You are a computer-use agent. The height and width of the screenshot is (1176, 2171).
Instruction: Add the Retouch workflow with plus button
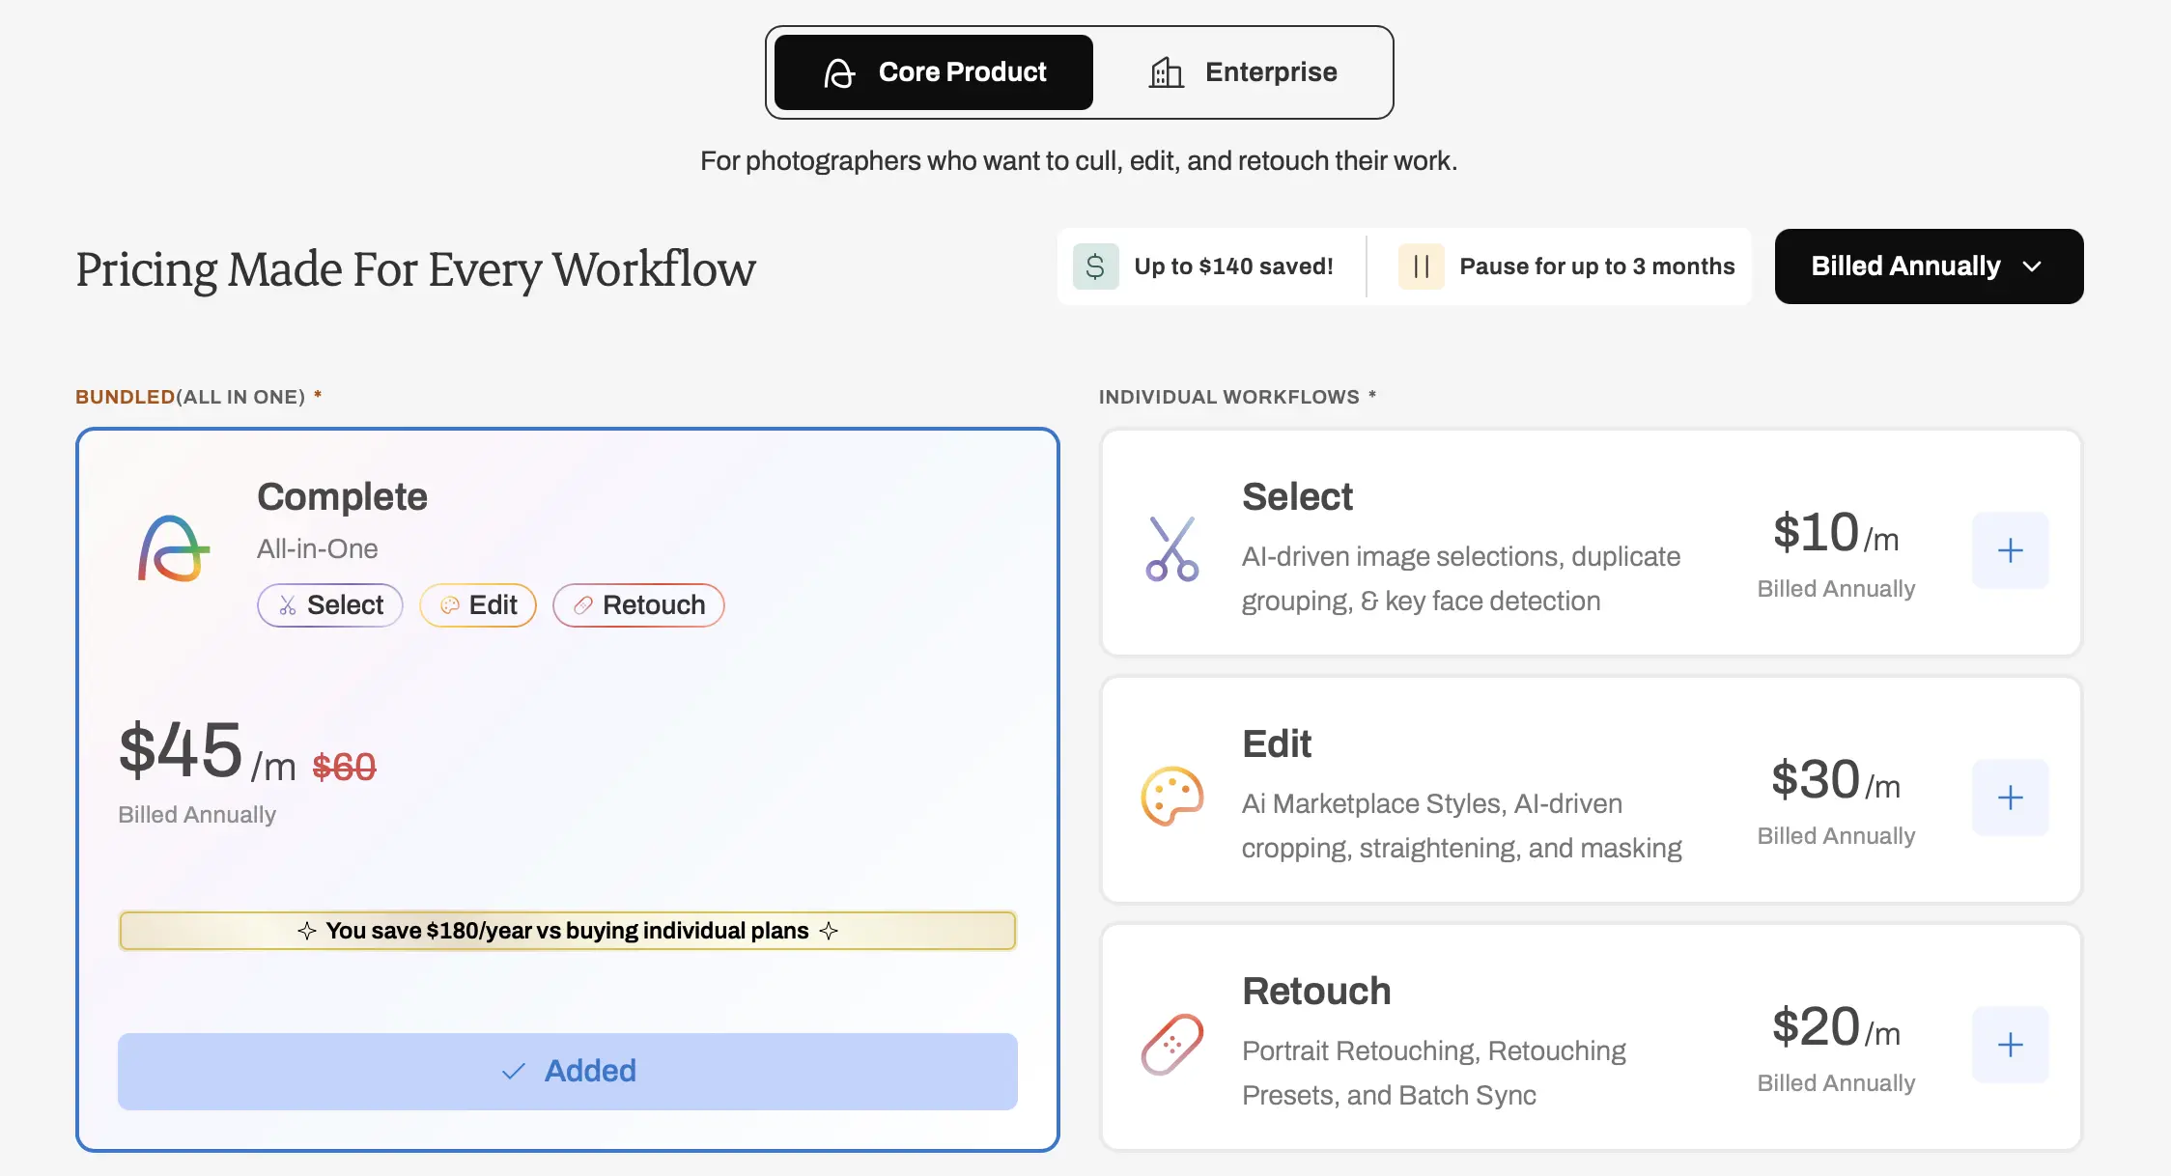(2011, 1045)
